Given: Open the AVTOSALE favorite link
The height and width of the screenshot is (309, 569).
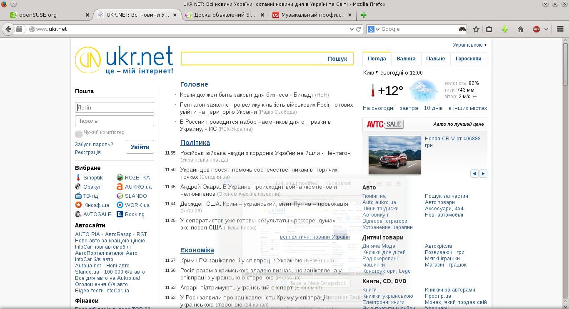Looking at the screenshot, I should point(93,214).
